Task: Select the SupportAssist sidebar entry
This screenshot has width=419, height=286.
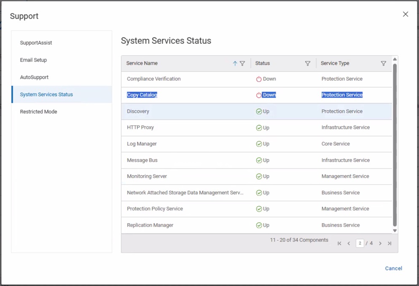Action: (x=35, y=43)
